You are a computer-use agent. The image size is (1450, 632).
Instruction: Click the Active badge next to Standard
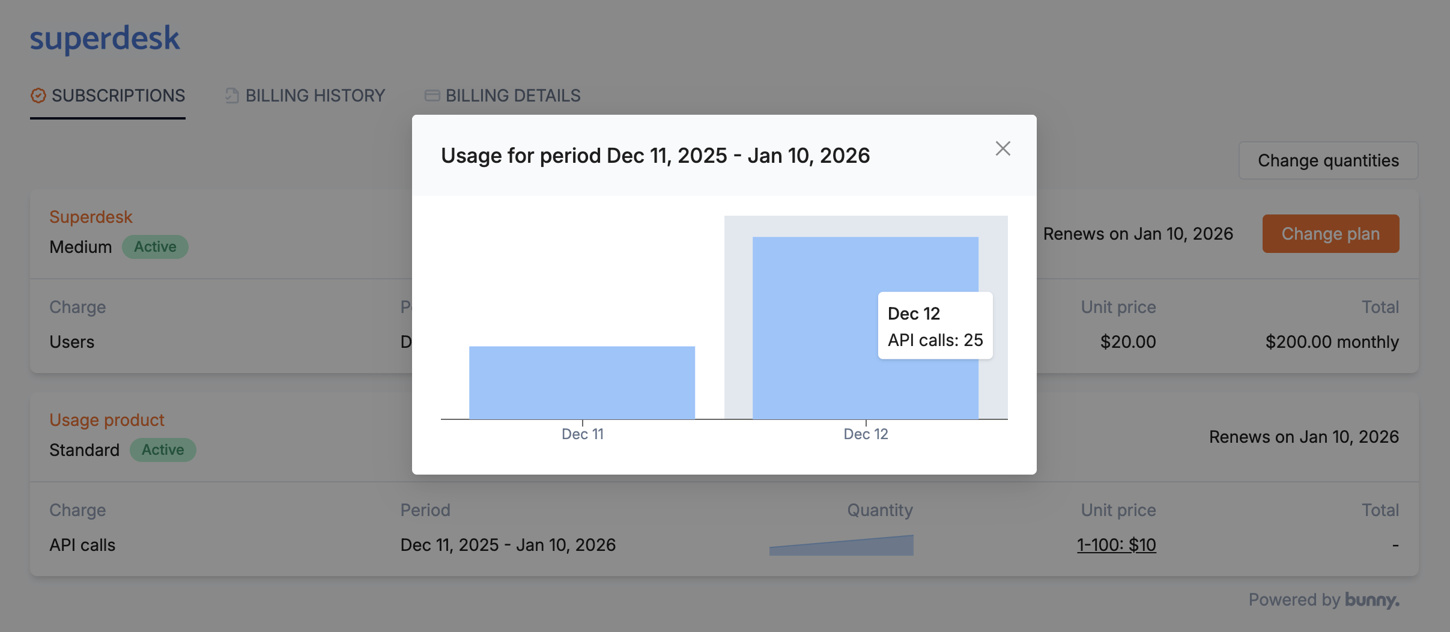click(163, 450)
